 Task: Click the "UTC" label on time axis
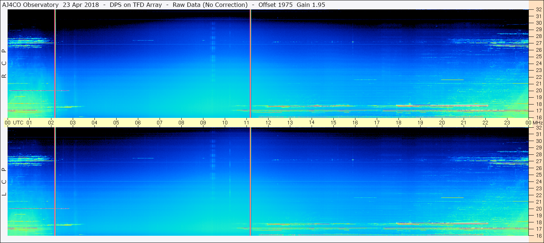(x=18, y=123)
